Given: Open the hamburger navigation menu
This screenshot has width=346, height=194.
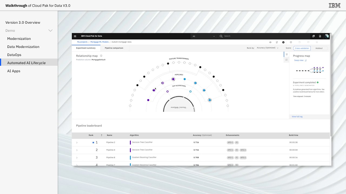Looking at the screenshot, I should 75,36.
